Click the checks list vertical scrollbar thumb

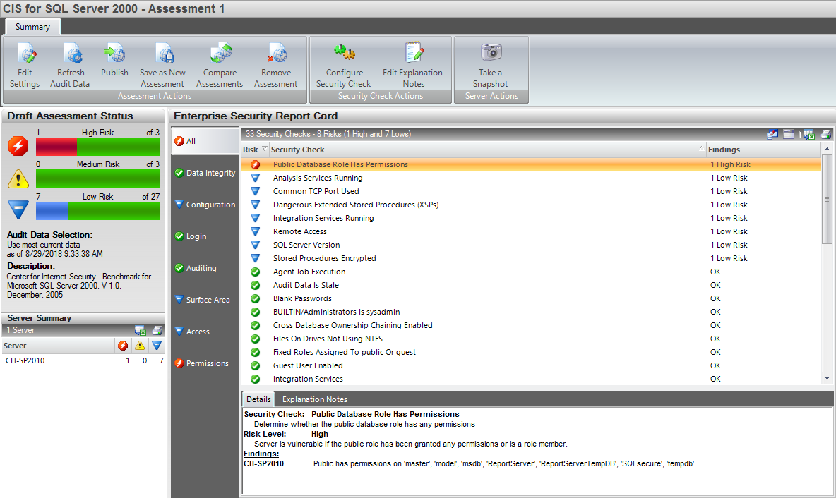tap(827, 199)
